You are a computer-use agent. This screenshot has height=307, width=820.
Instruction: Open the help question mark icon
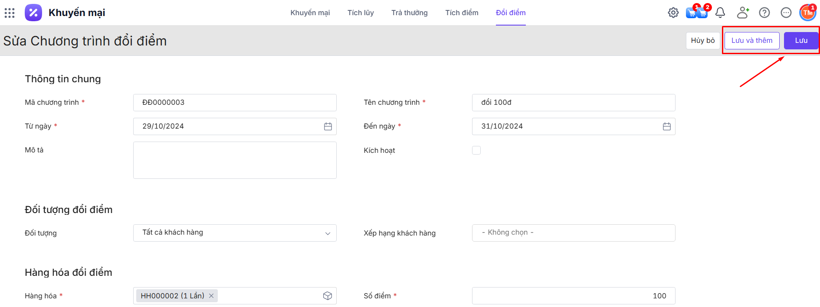point(764,13)
